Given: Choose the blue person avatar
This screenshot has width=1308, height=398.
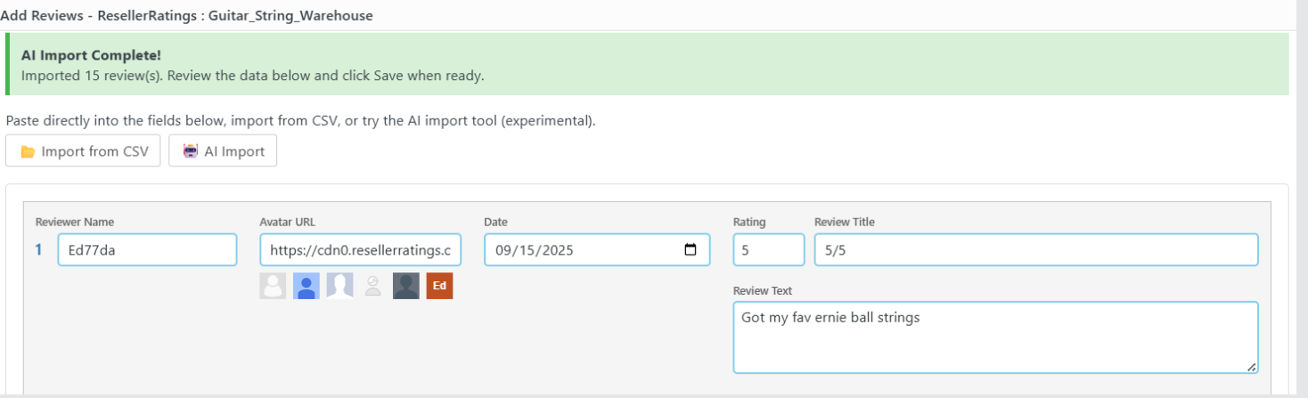Looking at the screenshot, I should pyautogui.click(x=307, y=286).
